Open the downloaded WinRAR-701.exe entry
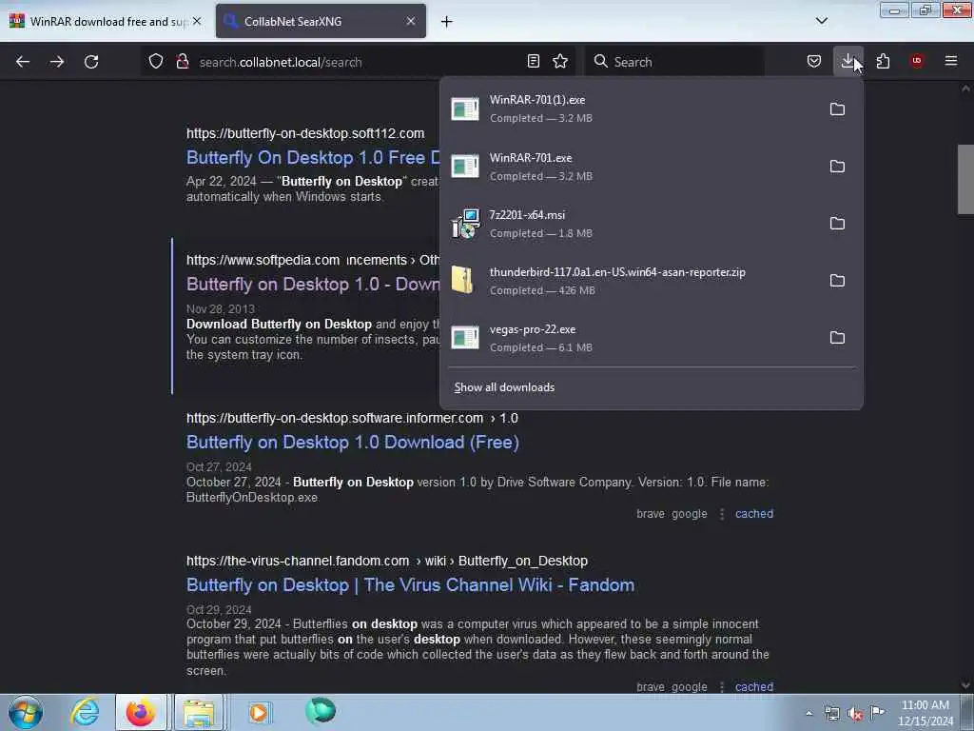974x731 pixels. [x=630, y=167]
